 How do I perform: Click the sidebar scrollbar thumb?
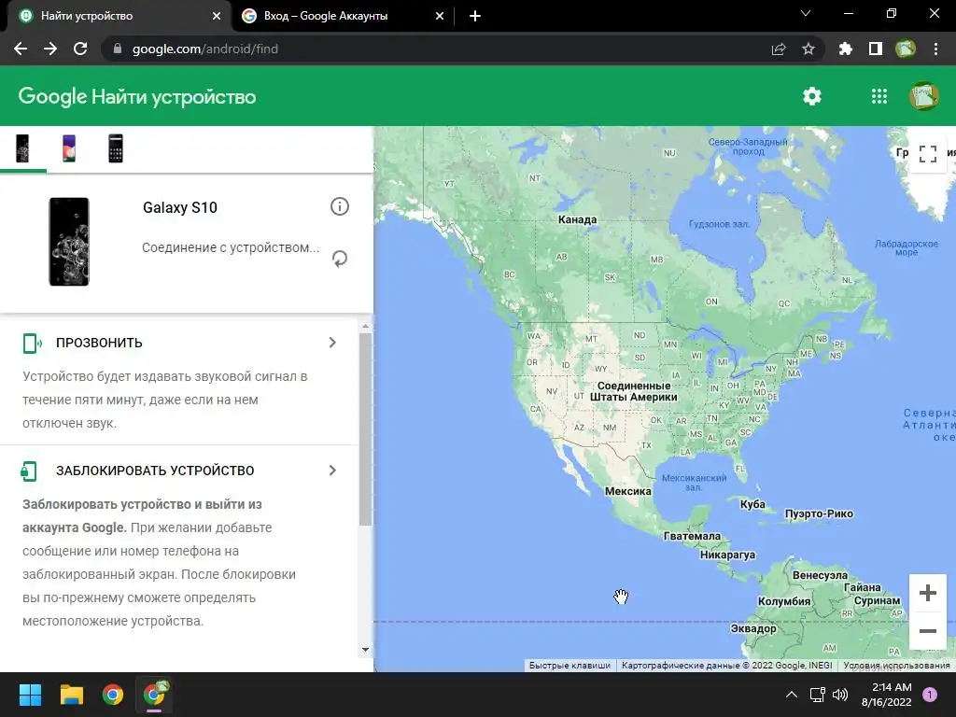365,429
